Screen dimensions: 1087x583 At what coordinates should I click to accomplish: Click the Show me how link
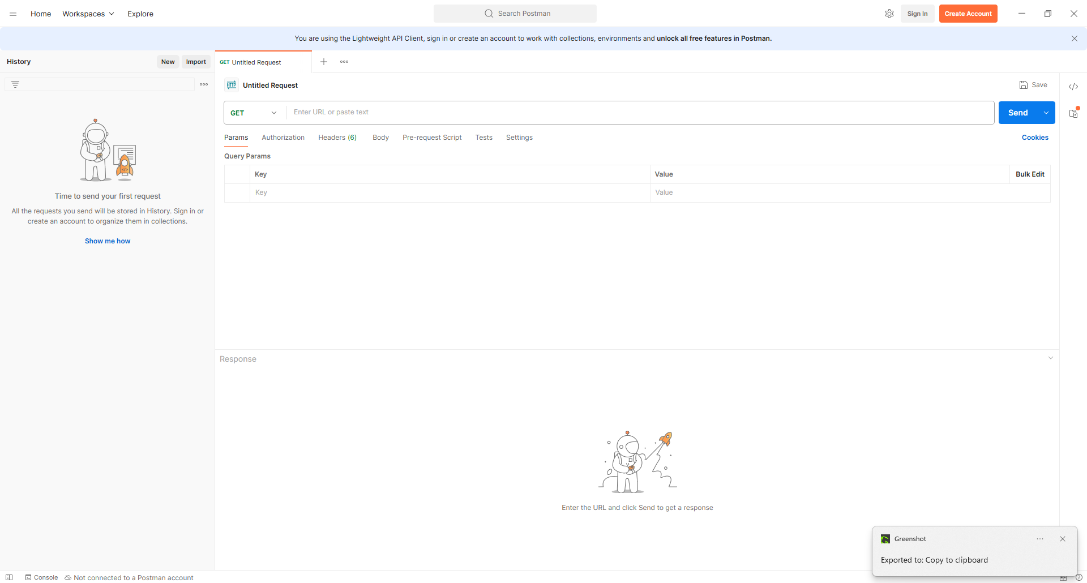108,241
